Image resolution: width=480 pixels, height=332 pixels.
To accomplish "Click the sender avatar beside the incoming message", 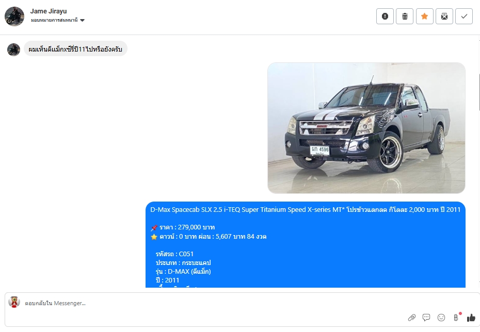I will tap(13, 50).
